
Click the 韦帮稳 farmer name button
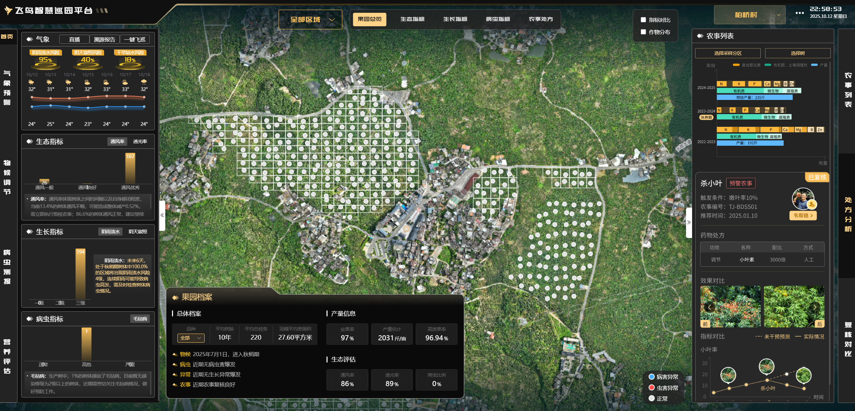[x=803, y=215]
